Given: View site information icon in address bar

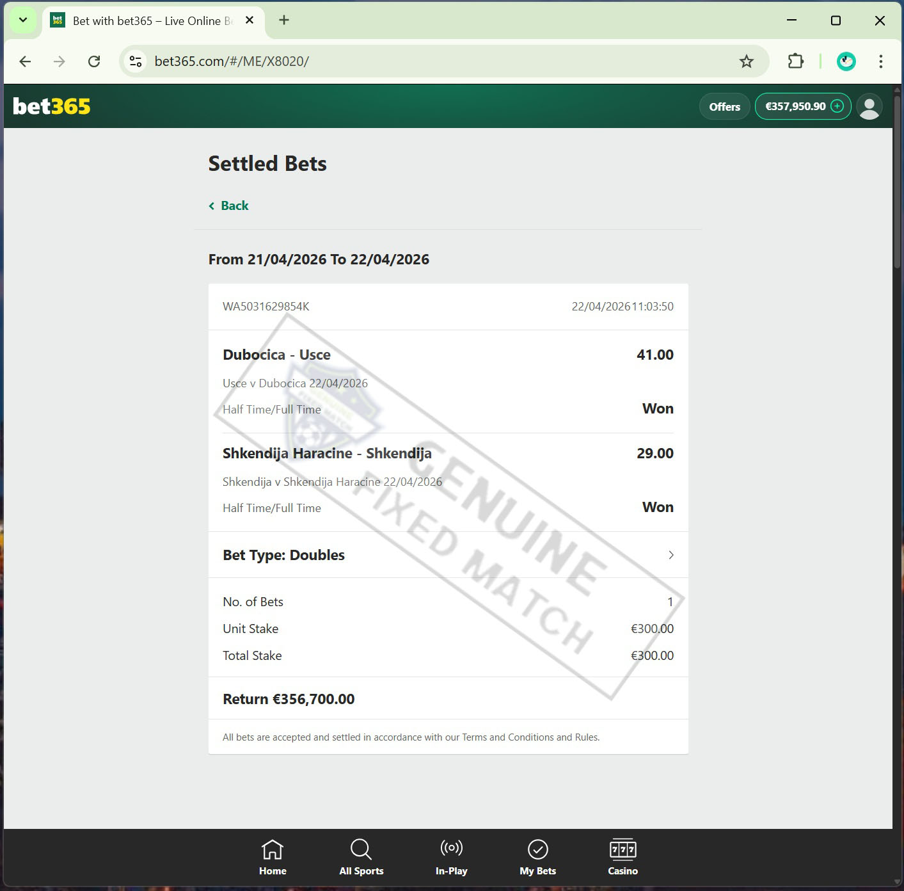Looking at the screenshot, I should click(x=136, y=61).
